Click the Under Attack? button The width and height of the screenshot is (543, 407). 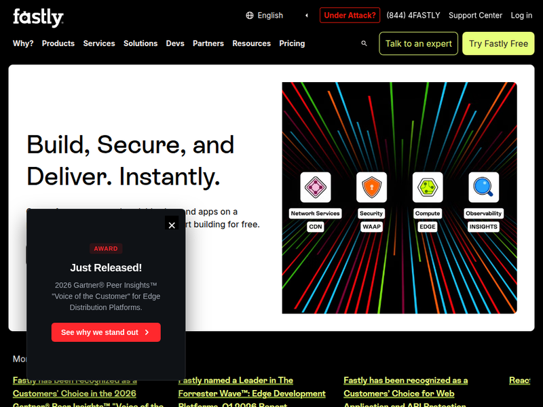point(350,16)
